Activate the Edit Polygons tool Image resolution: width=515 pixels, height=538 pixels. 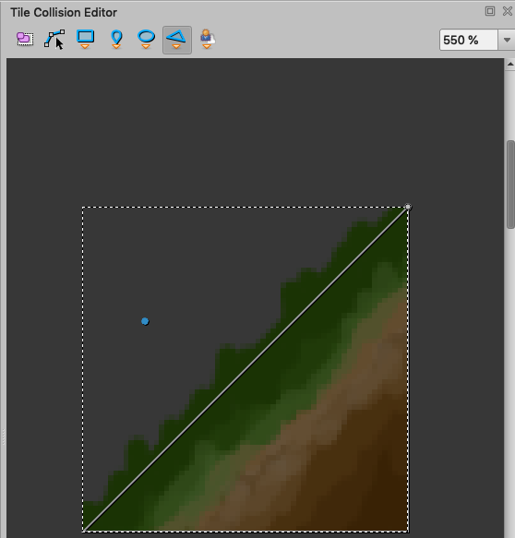point(54,39)
